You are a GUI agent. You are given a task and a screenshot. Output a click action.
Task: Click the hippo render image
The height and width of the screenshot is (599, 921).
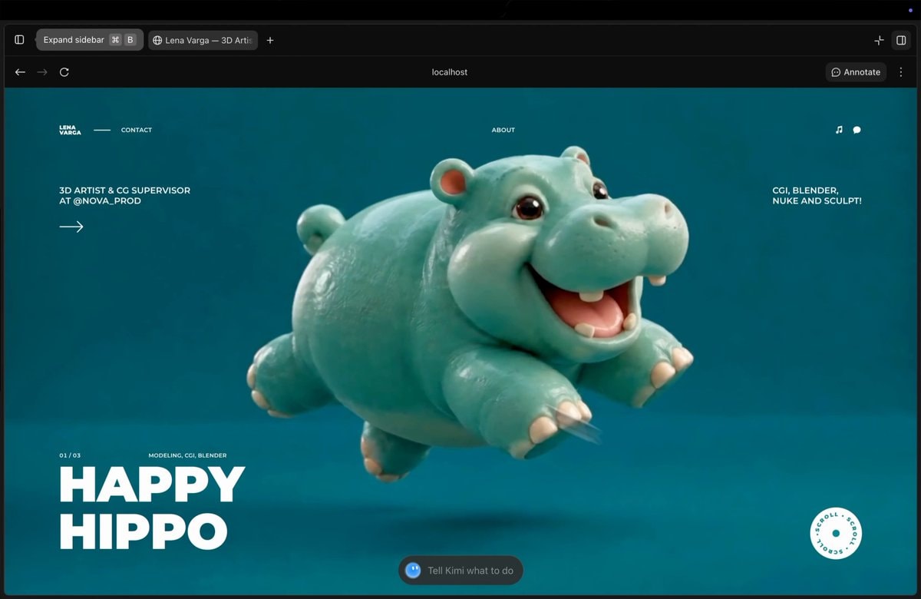470,313
